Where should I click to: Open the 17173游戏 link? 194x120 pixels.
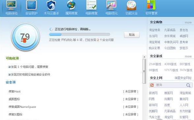tap(171, 70)
